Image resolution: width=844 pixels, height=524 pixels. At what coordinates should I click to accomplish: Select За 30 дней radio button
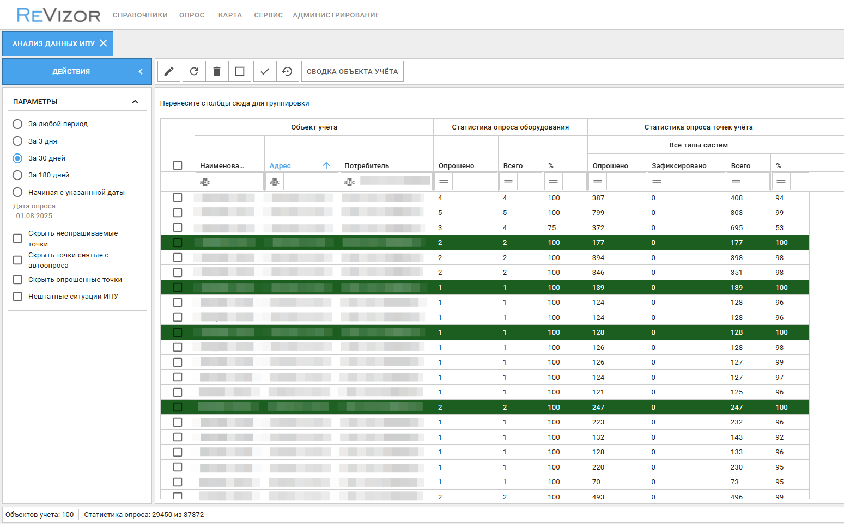[17, 158]
